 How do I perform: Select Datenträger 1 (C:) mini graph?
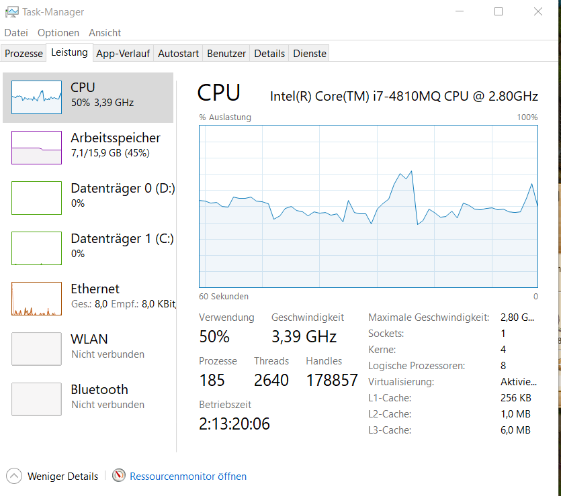(x=36, y=248)
